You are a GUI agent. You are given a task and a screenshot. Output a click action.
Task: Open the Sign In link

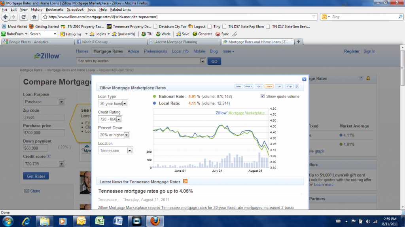click(x=369, y=51)
